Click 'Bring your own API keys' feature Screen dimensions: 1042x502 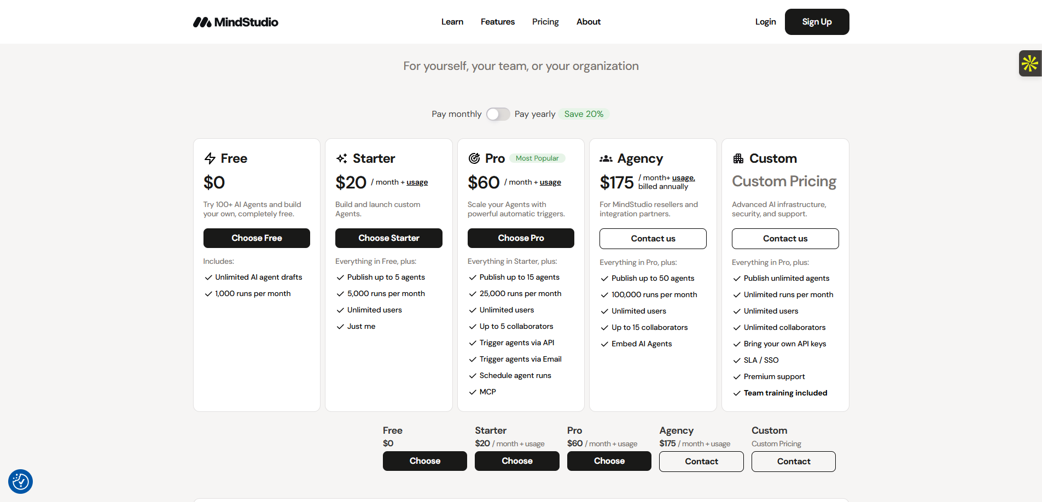click(785, 344)
